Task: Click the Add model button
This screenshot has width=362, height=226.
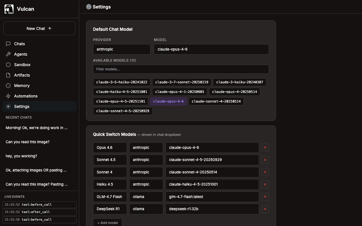Action: point(107,223)
